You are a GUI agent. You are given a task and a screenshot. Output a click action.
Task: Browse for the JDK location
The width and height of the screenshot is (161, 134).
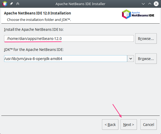tap(146, 58)
